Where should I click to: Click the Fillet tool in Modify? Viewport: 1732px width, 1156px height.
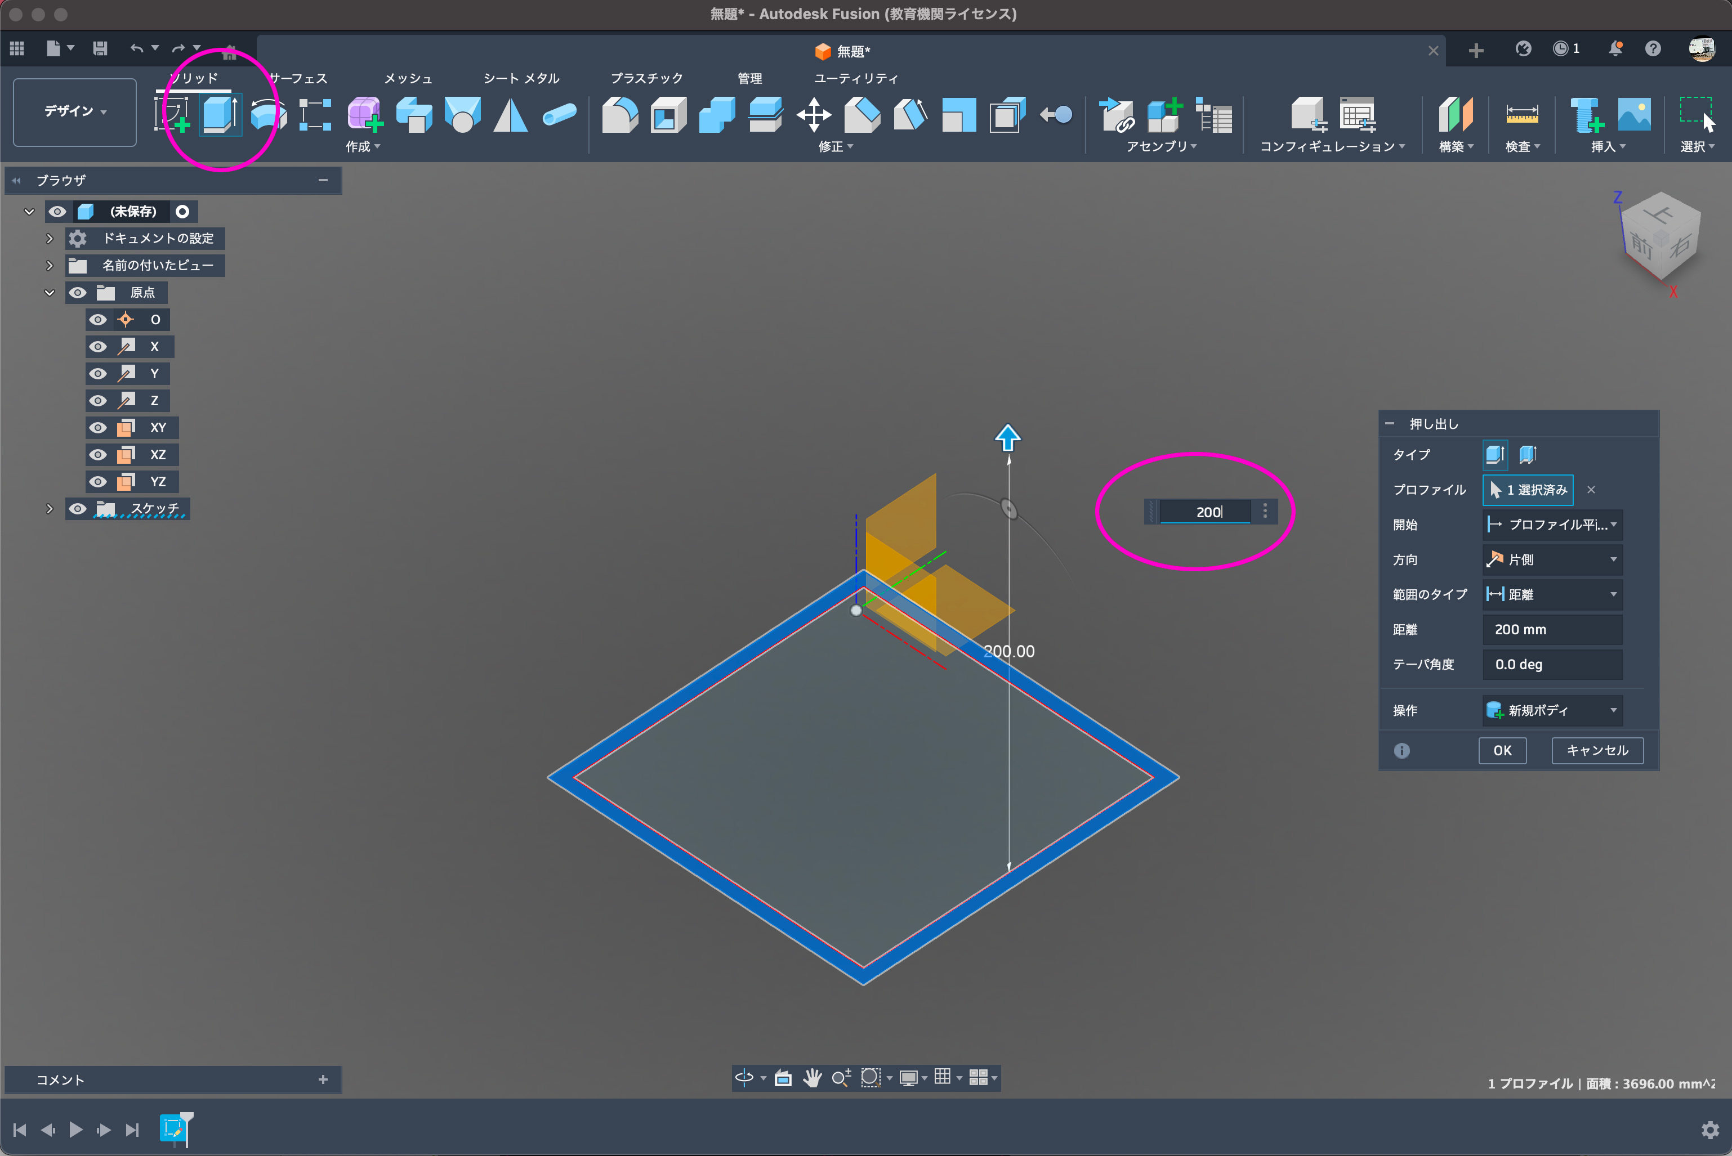(619, 115)
